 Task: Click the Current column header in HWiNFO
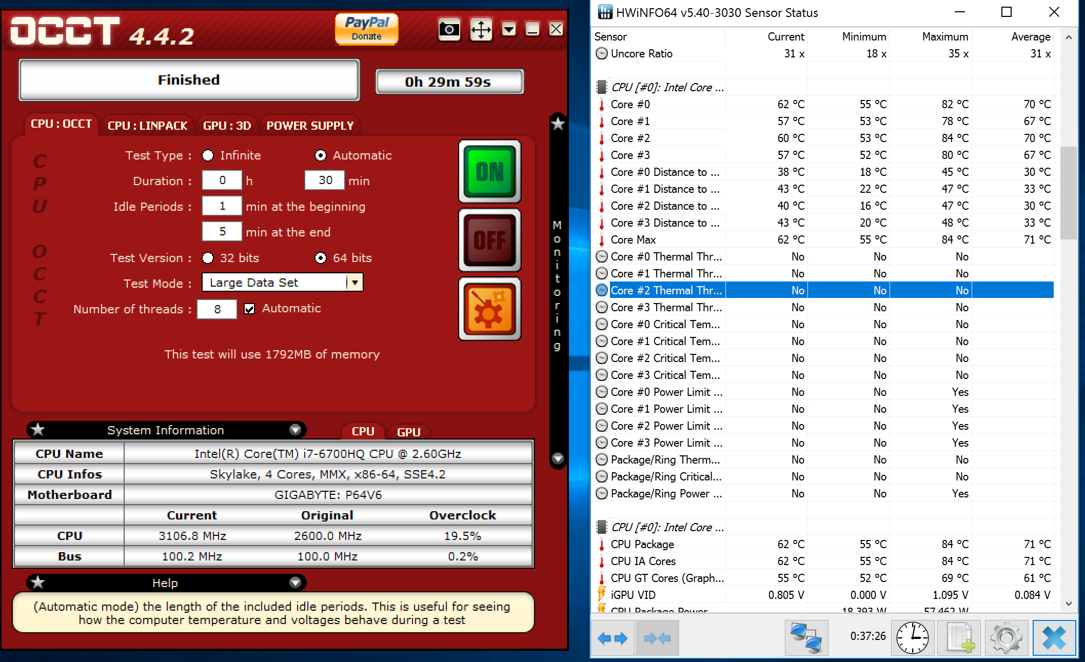click(x=786, y=36)
